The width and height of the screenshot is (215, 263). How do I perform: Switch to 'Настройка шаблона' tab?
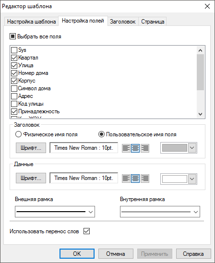click(31, 22)
